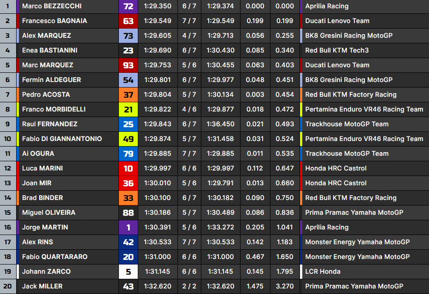This screenshot has height=294, width=429.
Task: Click Bagnaia's red number 63 badge
Action: tap(128, 21)
